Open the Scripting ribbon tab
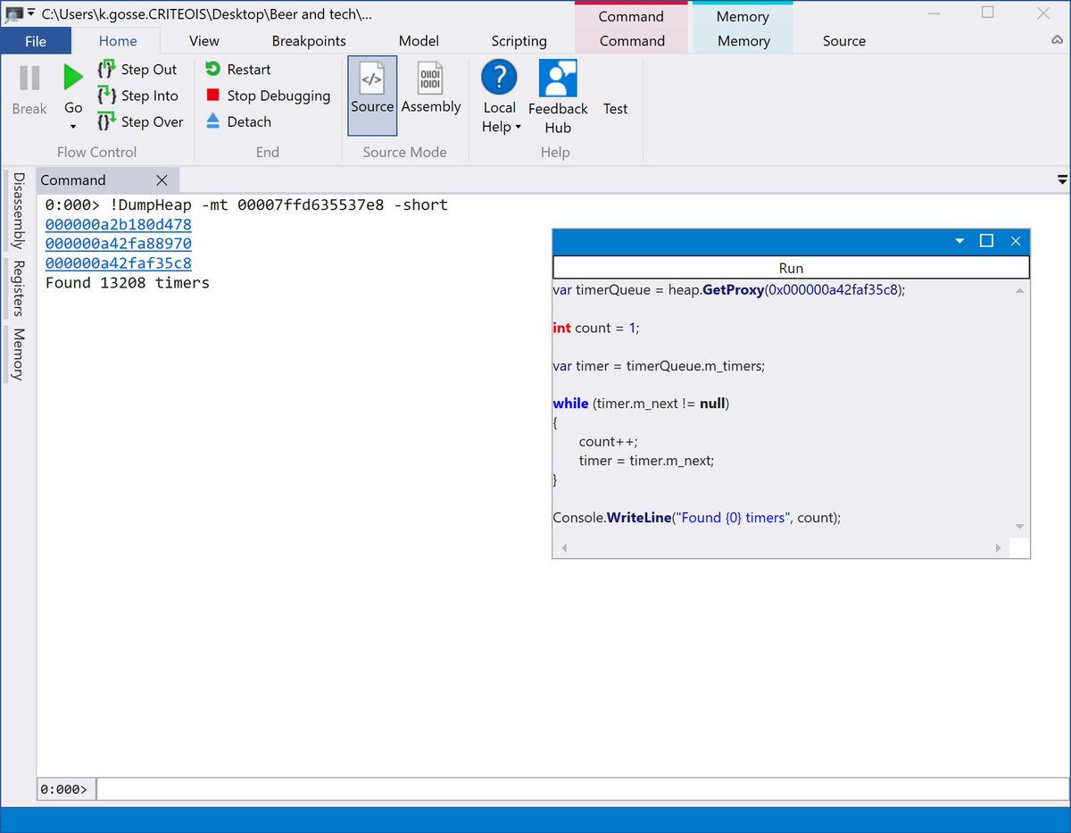The height and width of the screenshot is (833, 1071). click(519, 41)
